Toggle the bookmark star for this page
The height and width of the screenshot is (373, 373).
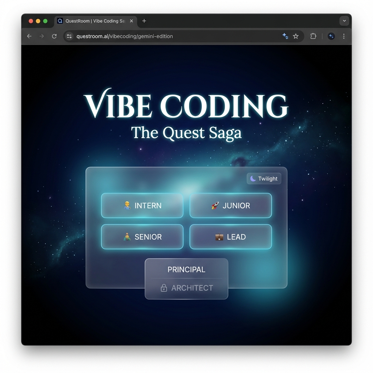[296, 36]
